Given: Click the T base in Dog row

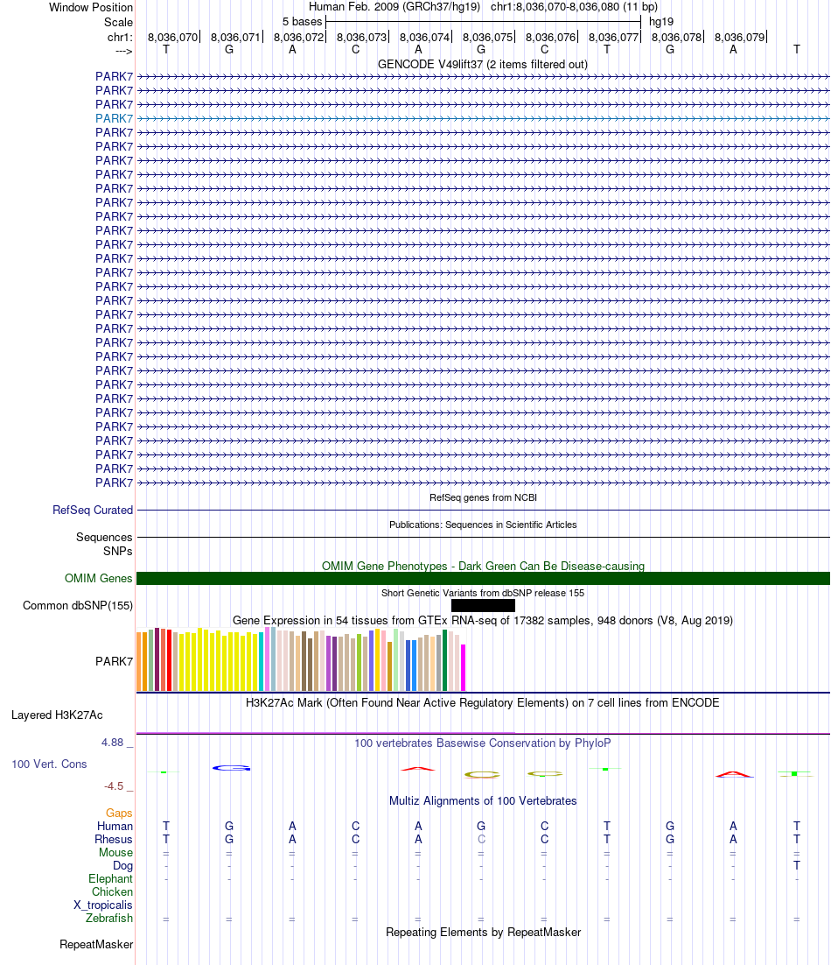Looking at the screenshot, I should [x=797, y=865].
